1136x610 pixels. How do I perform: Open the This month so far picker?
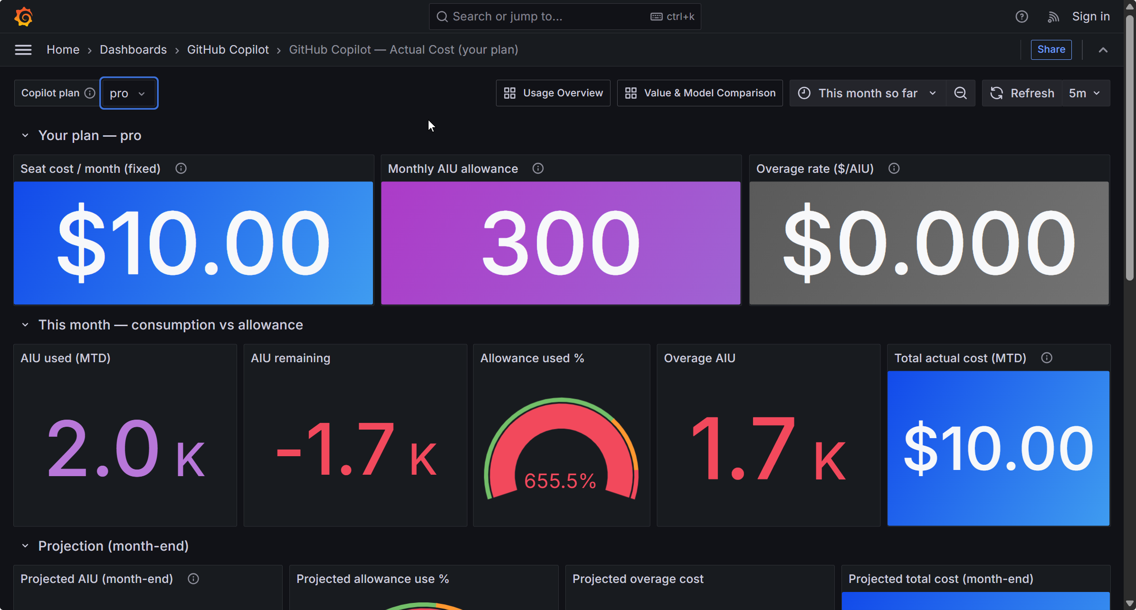pos(868,93)
